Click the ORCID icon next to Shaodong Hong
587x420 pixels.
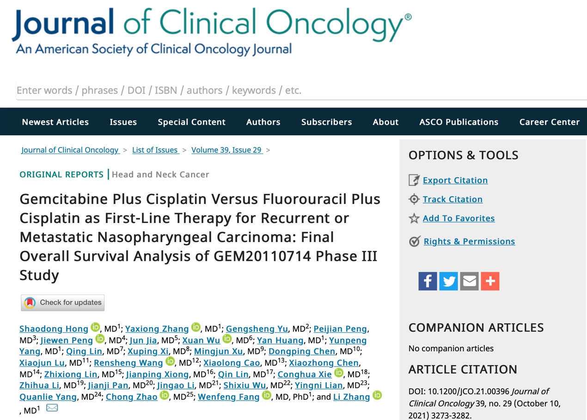[95, 328]
